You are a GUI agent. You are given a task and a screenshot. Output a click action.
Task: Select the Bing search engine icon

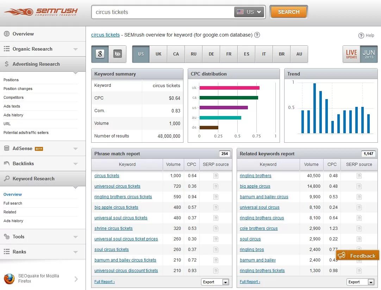tap(118, 54)
